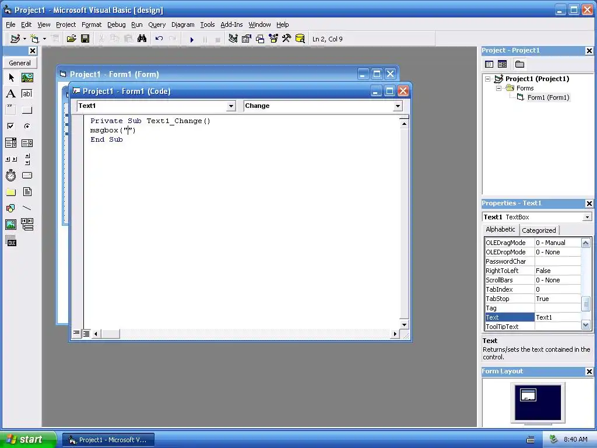Select the TextBox control tool
This screenshot has width=597, height=448.
click(27, 94)
